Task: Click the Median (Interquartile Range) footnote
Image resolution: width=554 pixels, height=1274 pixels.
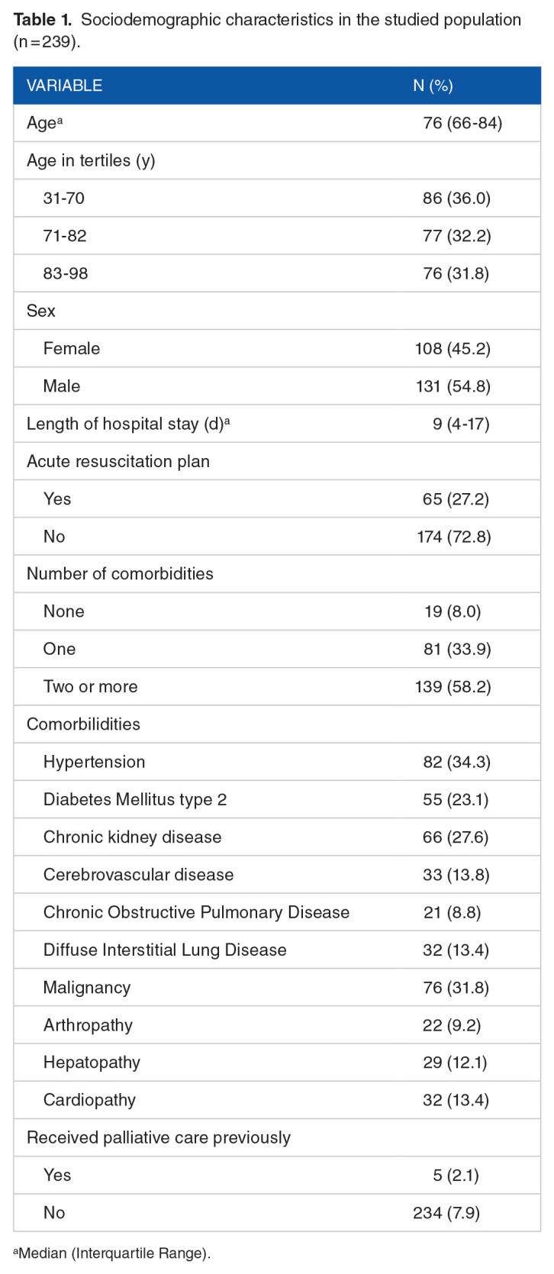Action: [x=112, y=1253]
